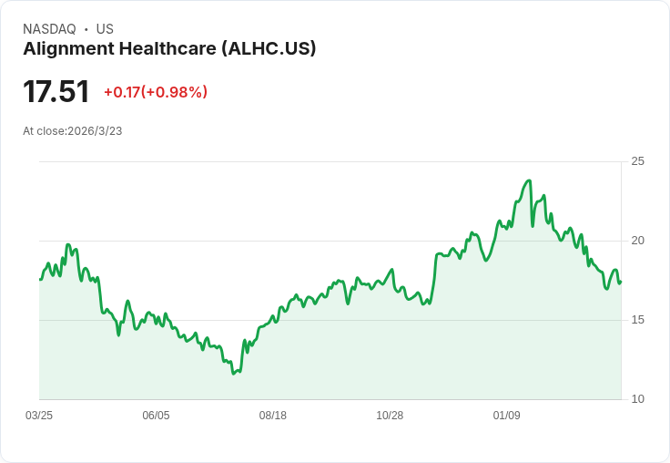Image resolution: width=670 pixels, height=463 pixels.
Task: Select the 10/28 date on the x-axis
Action: click(390, 416)
